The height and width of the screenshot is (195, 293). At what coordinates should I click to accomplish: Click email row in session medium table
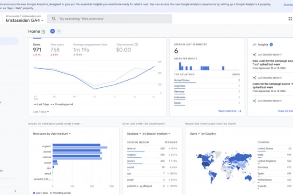(x=152, y=180)
